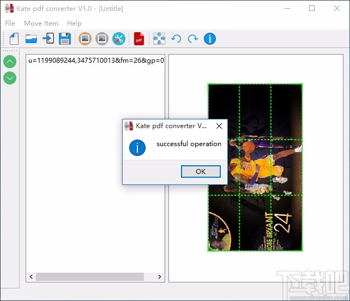Click the new blank document icon

point(14,39)
